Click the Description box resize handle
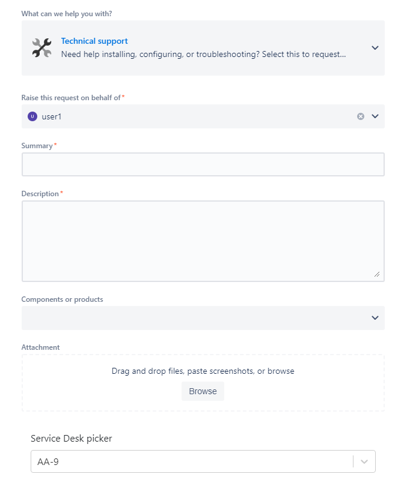Image resolution: width=410 pixels, height=498 pixels. 377,274
